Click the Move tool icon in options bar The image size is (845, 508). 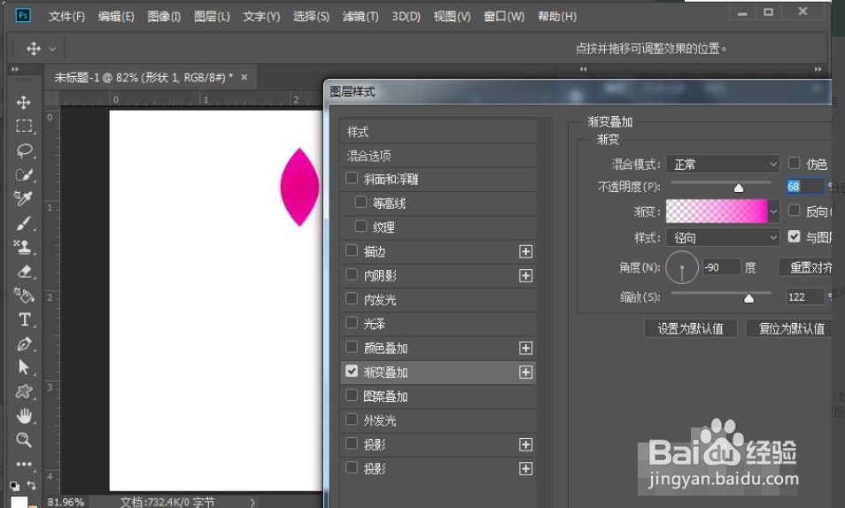point(34,49)
